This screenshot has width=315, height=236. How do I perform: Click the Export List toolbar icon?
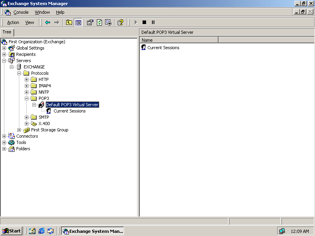108,22
